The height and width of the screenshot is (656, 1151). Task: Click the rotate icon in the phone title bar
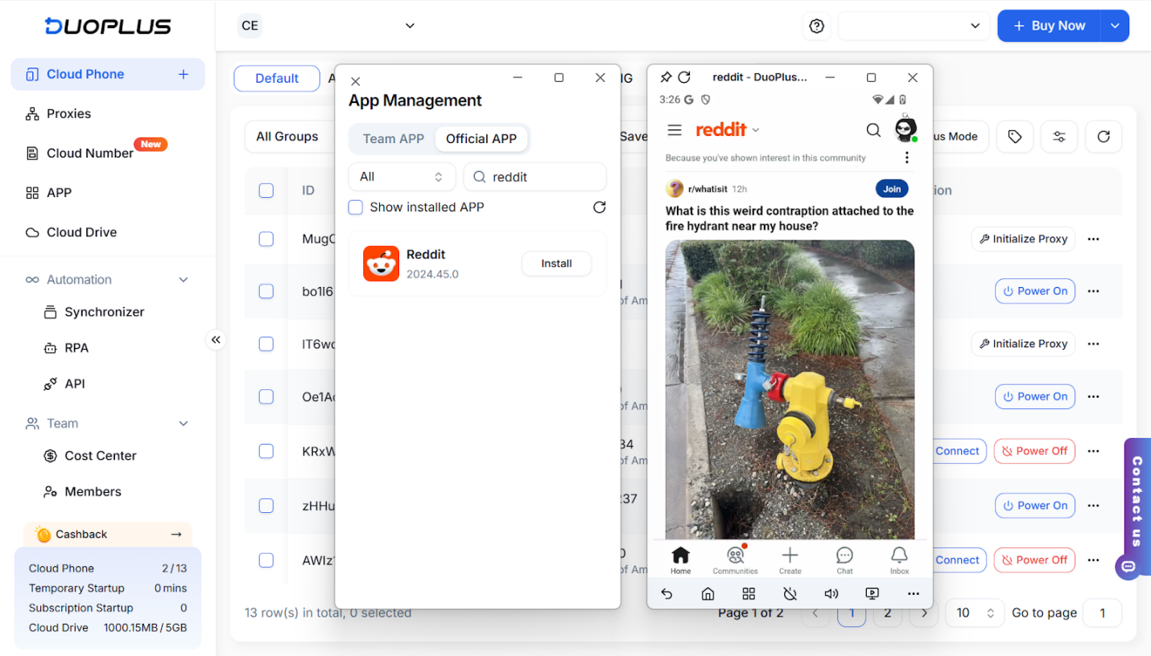(x=684, y=77)
